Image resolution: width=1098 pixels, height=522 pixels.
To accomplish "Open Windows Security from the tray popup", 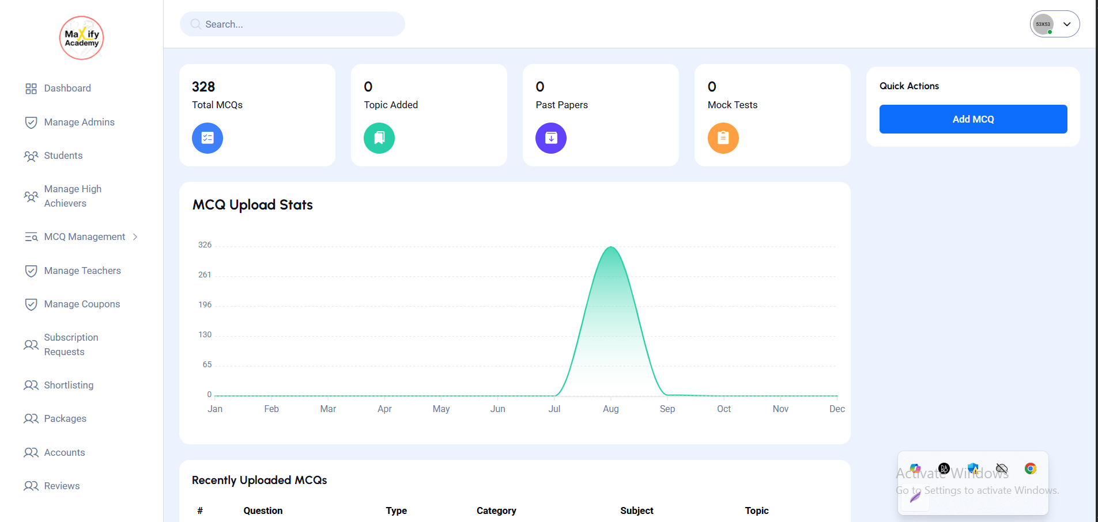I will [973, 468].
